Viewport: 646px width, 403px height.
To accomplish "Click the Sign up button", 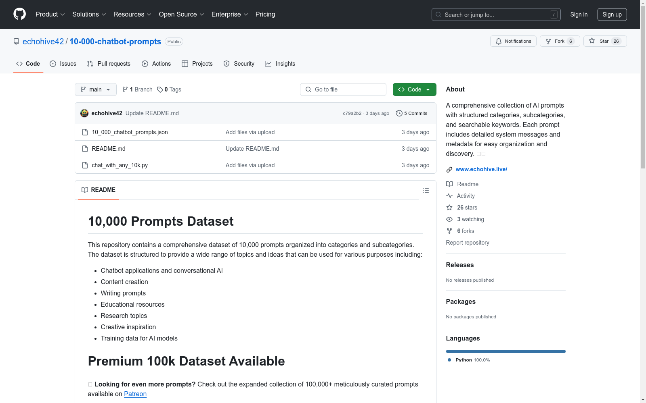I will [x=612, y=15].
